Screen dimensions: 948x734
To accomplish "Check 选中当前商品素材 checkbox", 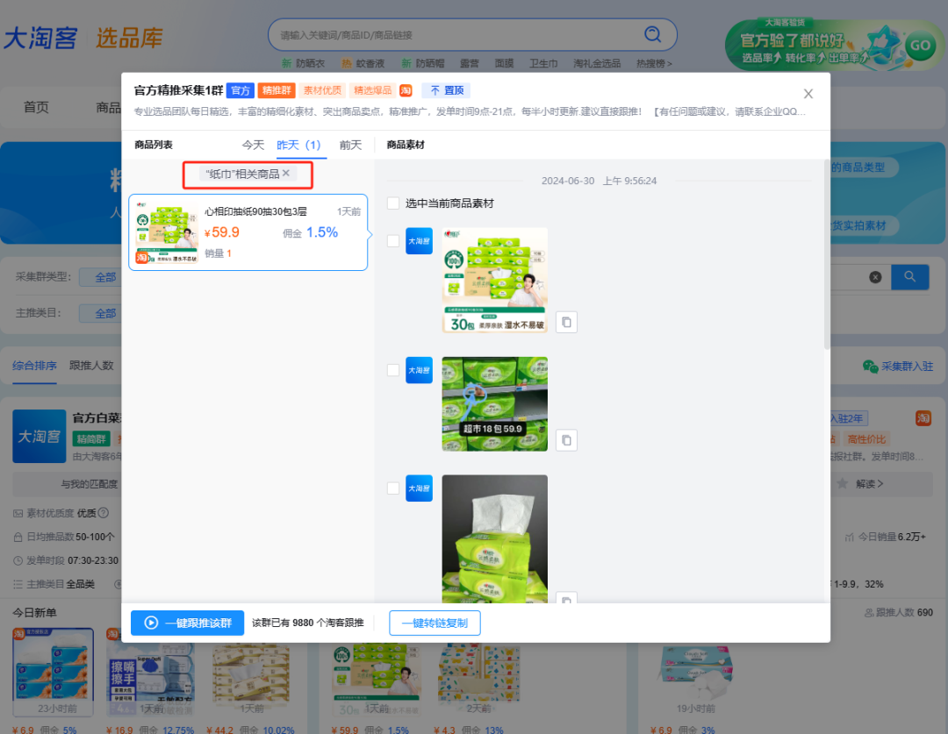I will point(393,203).
